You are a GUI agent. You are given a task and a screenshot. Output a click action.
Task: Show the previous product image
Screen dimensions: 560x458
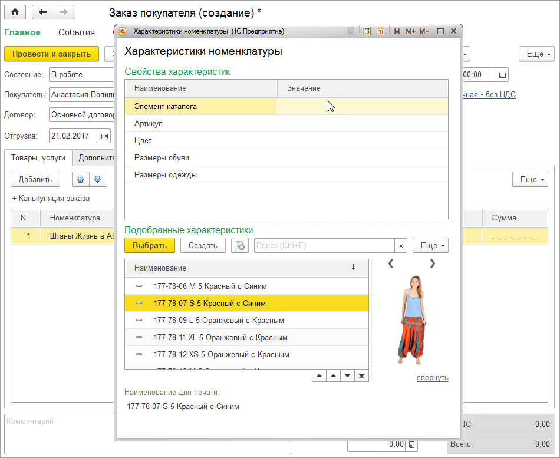pyautogui.click(x=390, y=263)
